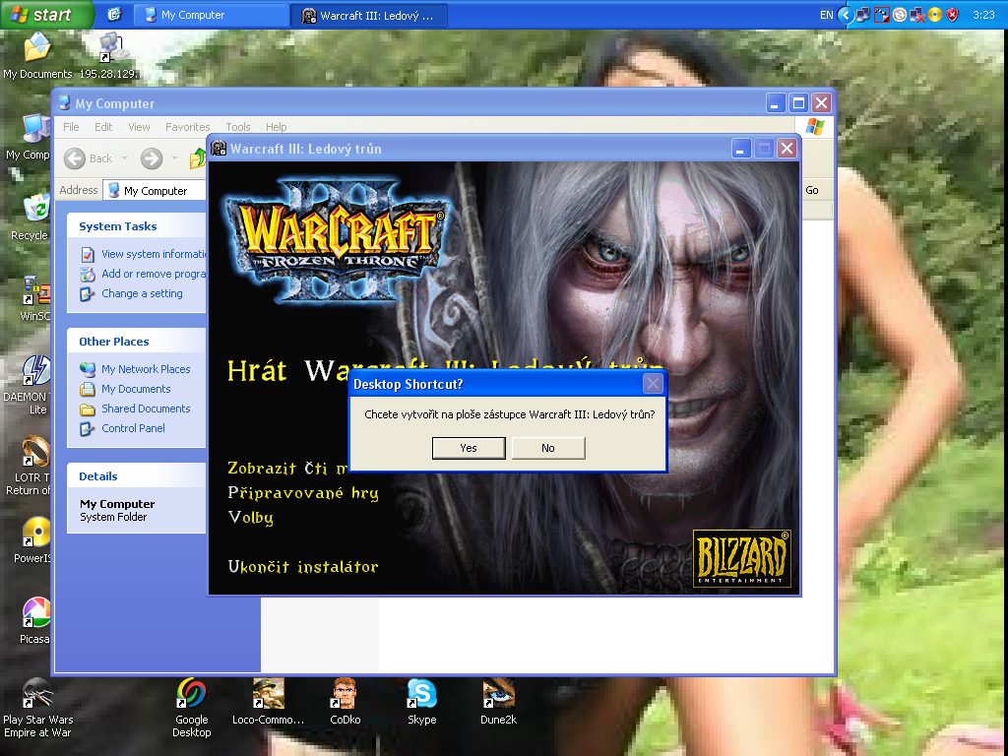Screen dimensions: 1008x756
Task: Select PowerISO desktop icon
Action: (32, 540)
